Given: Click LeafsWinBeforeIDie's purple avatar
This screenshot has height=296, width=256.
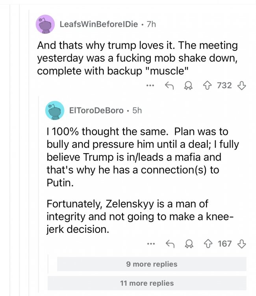Looking at the screenshot, I should click(45, 24).
